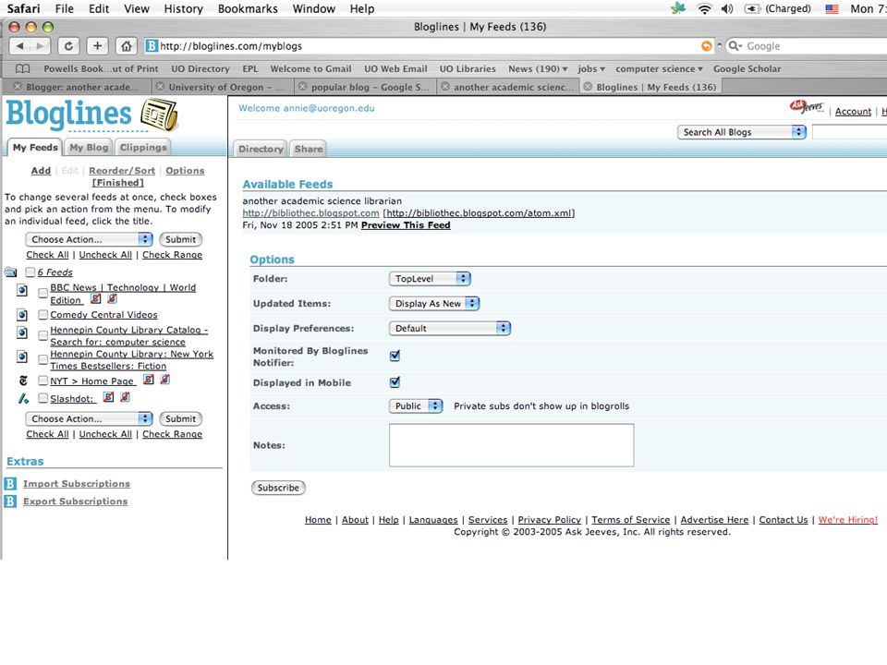Open the We're Hiring! footer link

click(847, 520)
